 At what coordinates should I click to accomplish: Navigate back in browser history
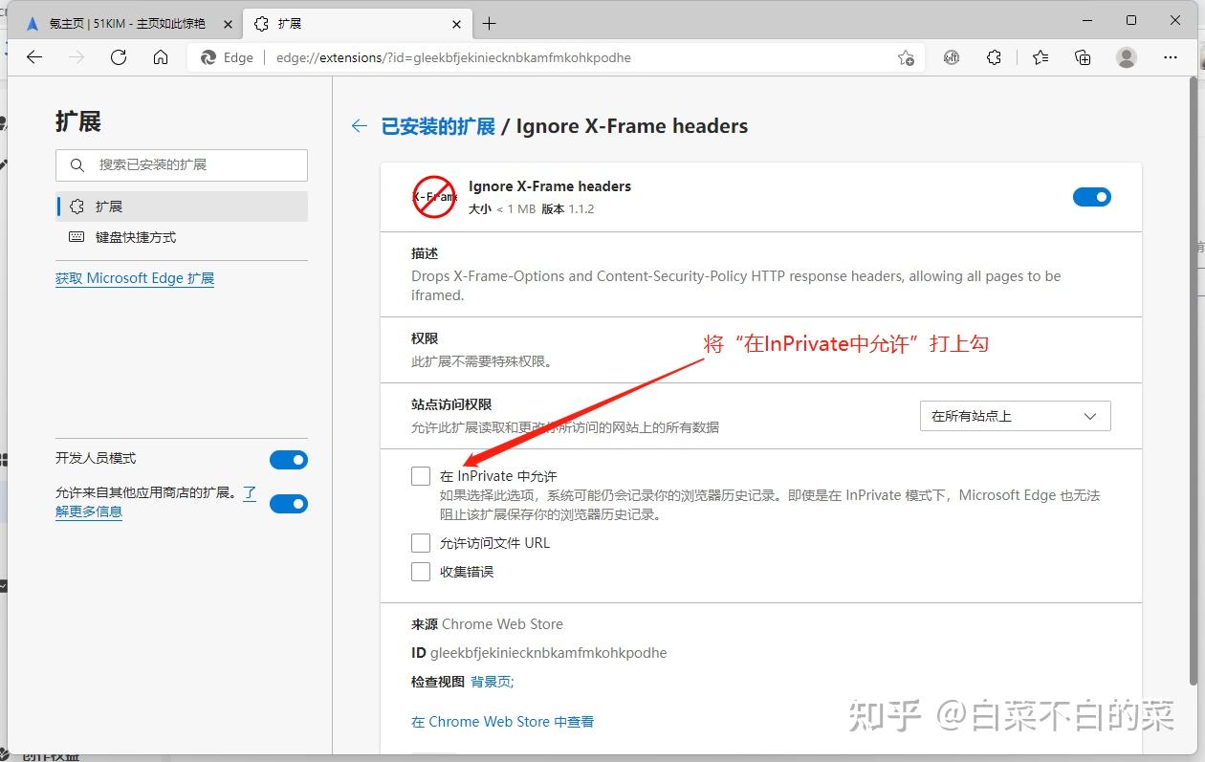click(34, 57)
